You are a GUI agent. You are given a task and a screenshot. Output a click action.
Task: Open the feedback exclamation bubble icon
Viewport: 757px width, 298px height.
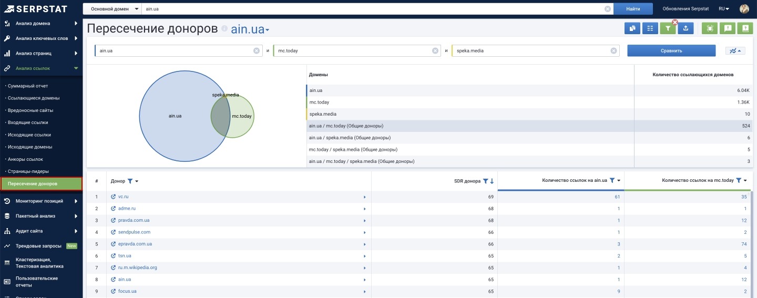pyautogui.click(x=728, y=28)
